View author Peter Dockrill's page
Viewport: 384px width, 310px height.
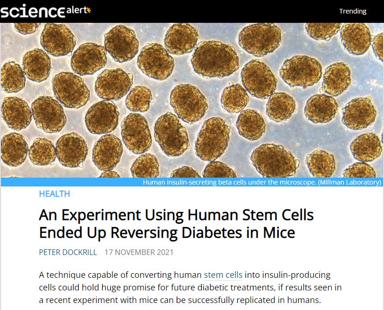pyautogui.click(x=68, y=252)
